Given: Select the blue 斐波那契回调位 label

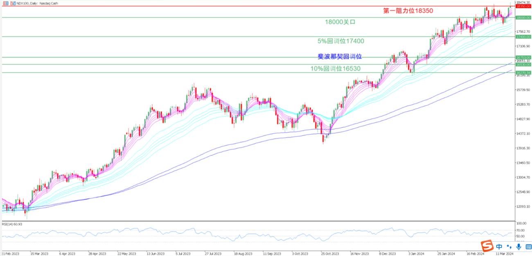Looking at the screenshot, I should (340, 56).
